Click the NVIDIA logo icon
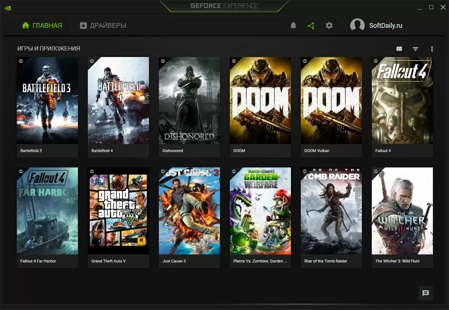Screen dimensions: 449x310 point(8,7)
